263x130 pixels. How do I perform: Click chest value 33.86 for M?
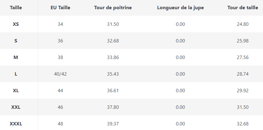click(113, 57)
